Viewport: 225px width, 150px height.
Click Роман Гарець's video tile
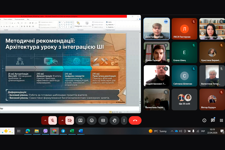click(x=157, y=52)
